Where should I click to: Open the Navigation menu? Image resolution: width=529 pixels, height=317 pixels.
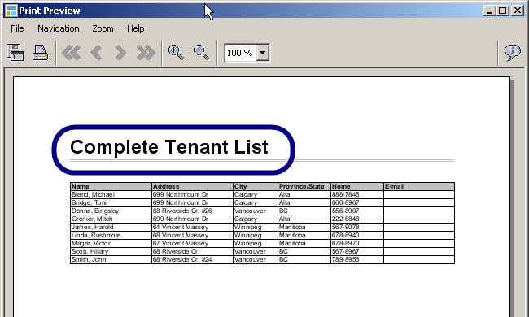(59, 28)
